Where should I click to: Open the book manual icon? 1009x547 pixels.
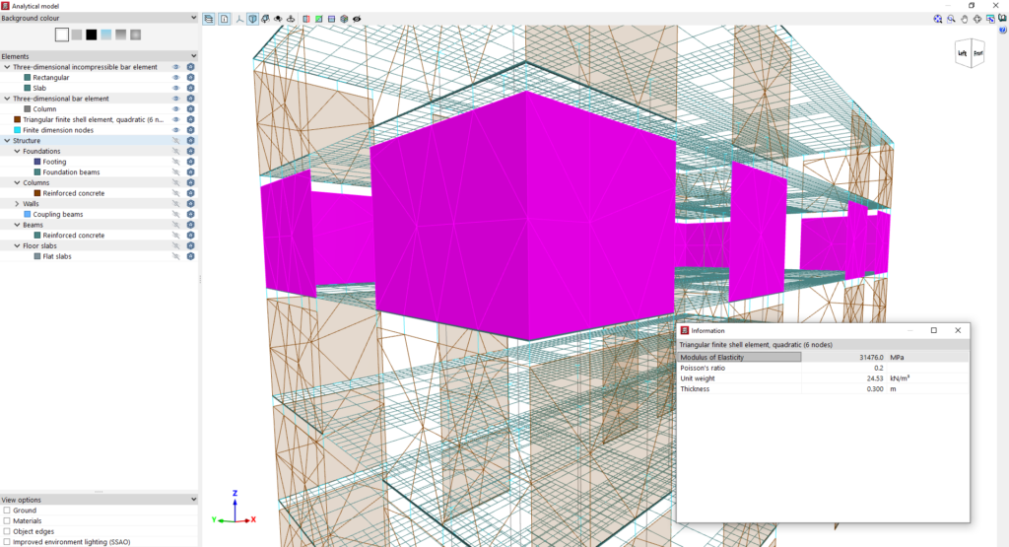pyautogui.click(x=1002, y=19)
